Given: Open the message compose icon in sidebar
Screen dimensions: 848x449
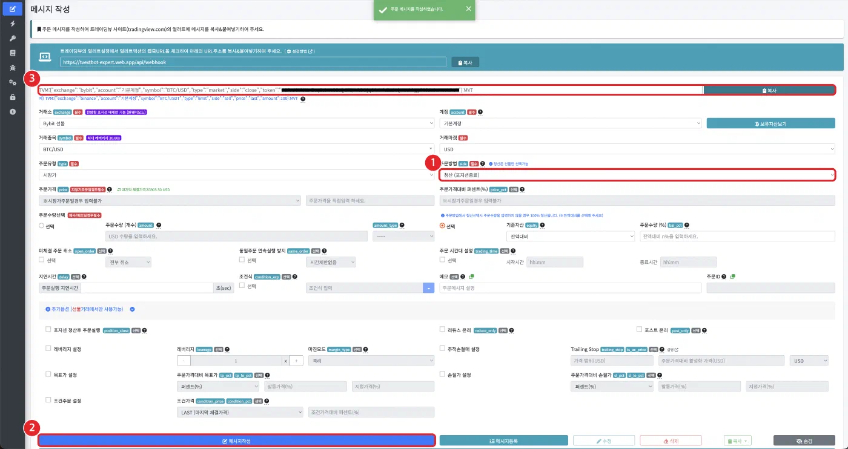Looking at the screenshot, I should pyautogui.click(x=13, y=9).
